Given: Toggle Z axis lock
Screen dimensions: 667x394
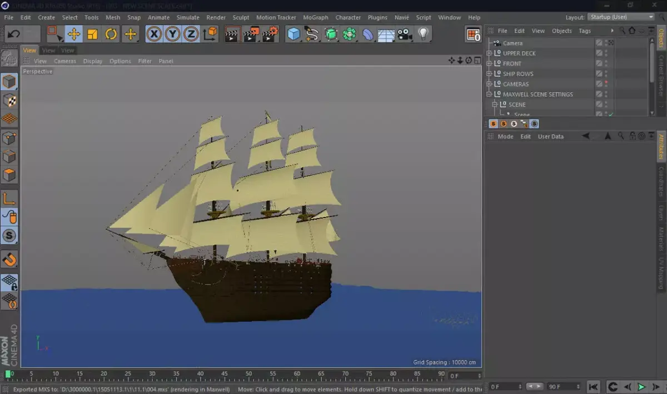Looking at the screenshot, I should point(191,34).
